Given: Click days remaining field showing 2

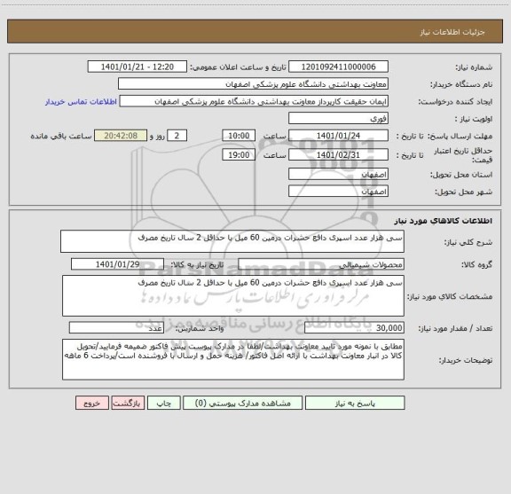Looking at the screenshot, I should (x=177, y=136).
